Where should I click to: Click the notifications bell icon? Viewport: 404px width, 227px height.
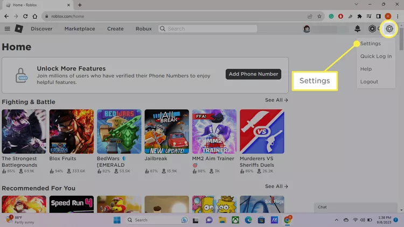point(358,29)
